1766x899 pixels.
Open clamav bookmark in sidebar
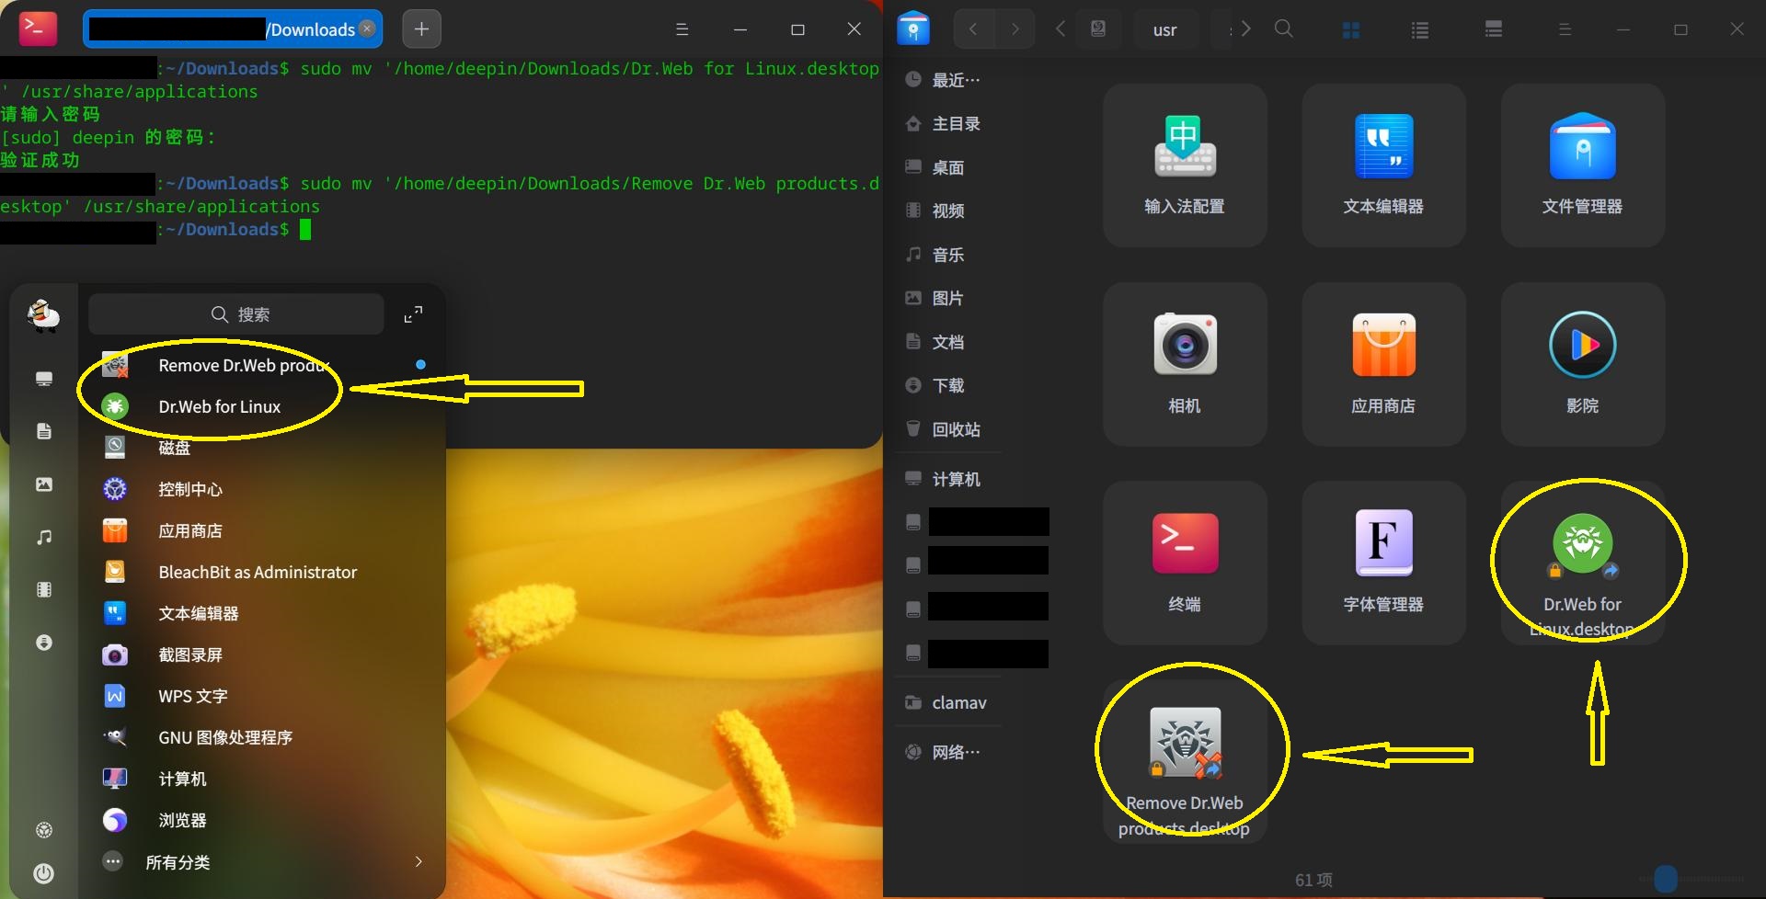coord(946,702)
